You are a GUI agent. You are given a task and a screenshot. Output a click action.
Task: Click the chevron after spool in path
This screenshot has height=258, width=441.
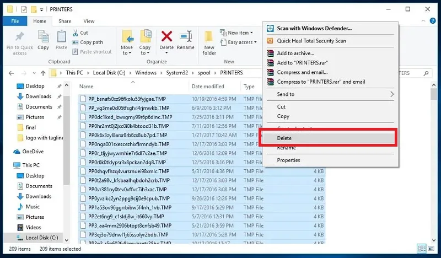coord(215,73)
